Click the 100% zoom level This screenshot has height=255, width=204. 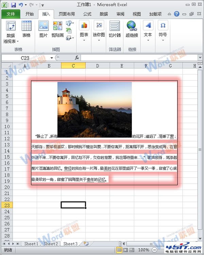143,250
